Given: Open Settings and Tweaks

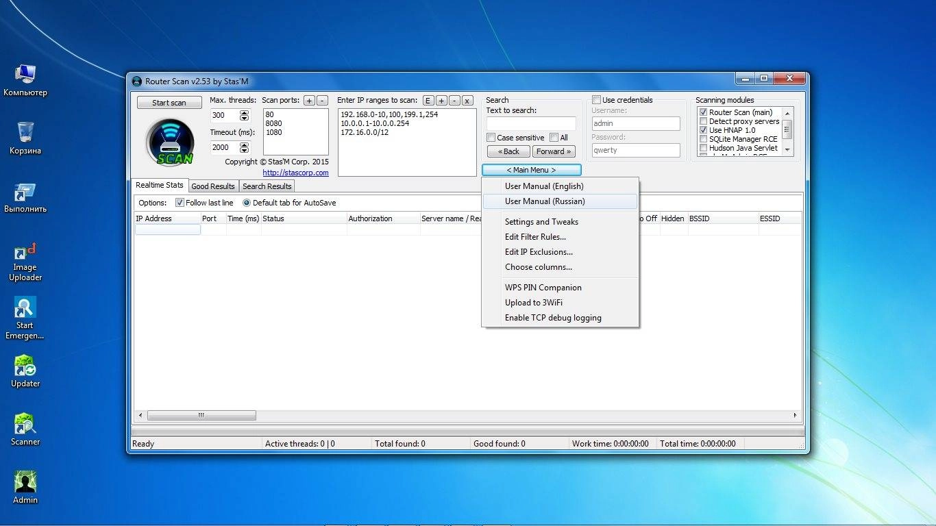Looking at the screenshot, I should pyautogui.click(x=560, y=222).
